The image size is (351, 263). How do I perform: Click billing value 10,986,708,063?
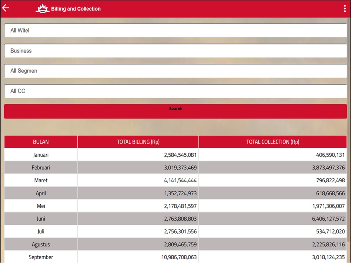[x=179, y=257]
